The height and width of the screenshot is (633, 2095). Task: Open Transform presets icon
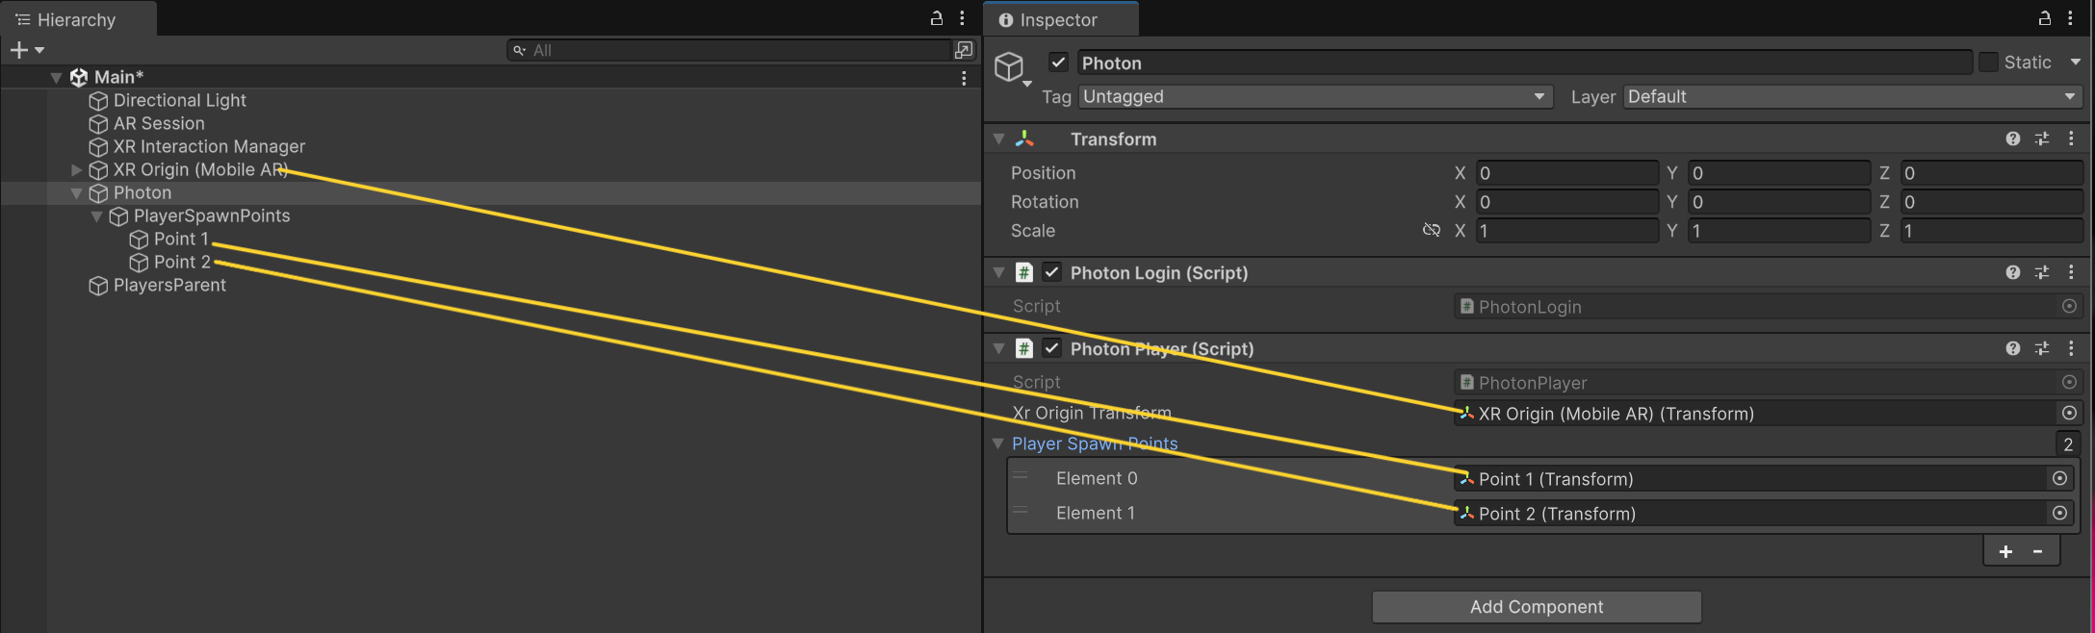[x=2042, y=139]
